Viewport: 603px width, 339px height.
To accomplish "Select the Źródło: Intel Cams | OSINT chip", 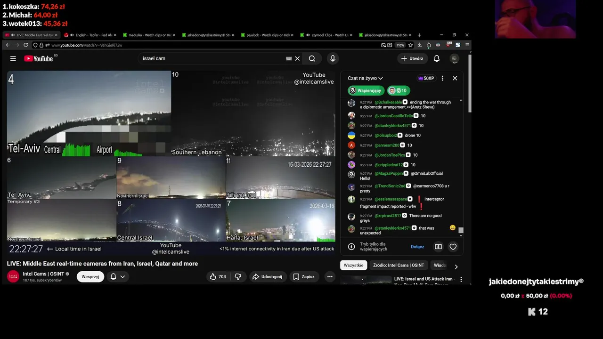I will click(x=399, y=265).
